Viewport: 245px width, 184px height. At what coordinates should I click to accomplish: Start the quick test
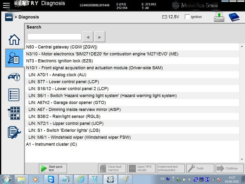click(x=53, y=168)
